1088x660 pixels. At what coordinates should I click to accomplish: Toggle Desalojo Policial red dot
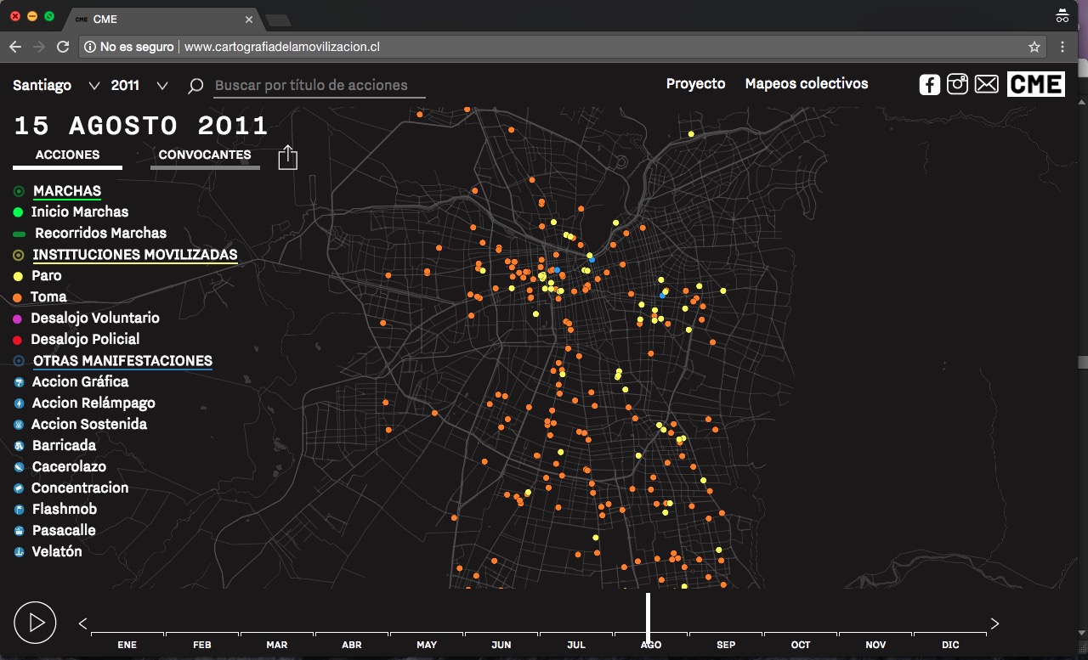pos(18,340)
